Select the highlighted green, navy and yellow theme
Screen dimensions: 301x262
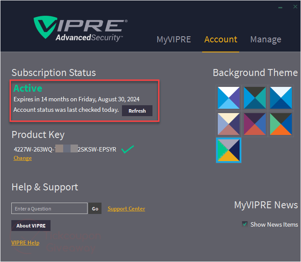click(229, 150)
